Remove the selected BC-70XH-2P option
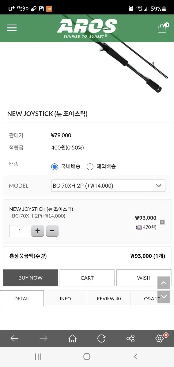Image resolution: width=174 pixels, height=367 pixels. point(162,222)
